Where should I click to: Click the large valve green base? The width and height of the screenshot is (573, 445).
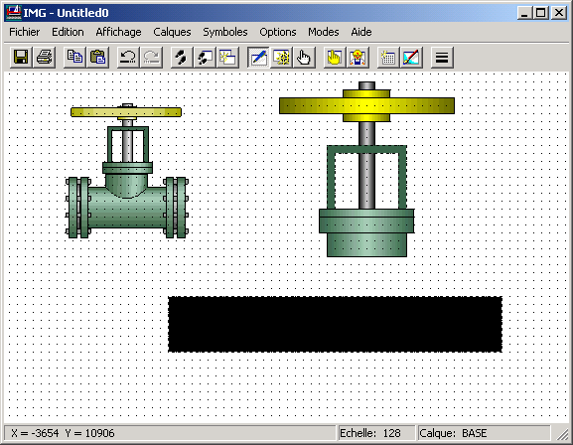(x=366, y=232)
